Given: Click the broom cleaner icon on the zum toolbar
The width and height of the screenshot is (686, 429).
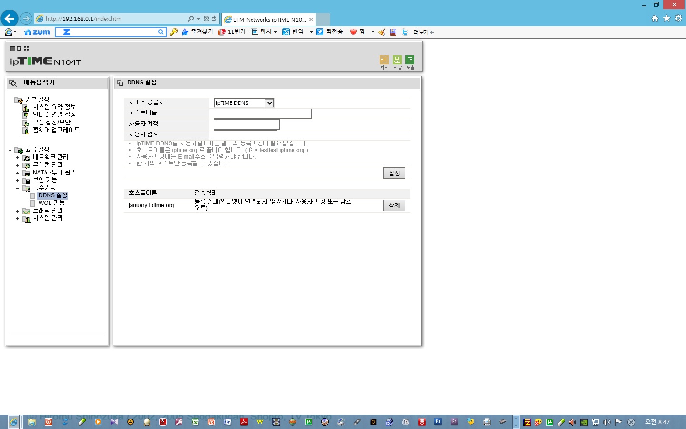Looking at the screenshot, I should click(382, 32).
